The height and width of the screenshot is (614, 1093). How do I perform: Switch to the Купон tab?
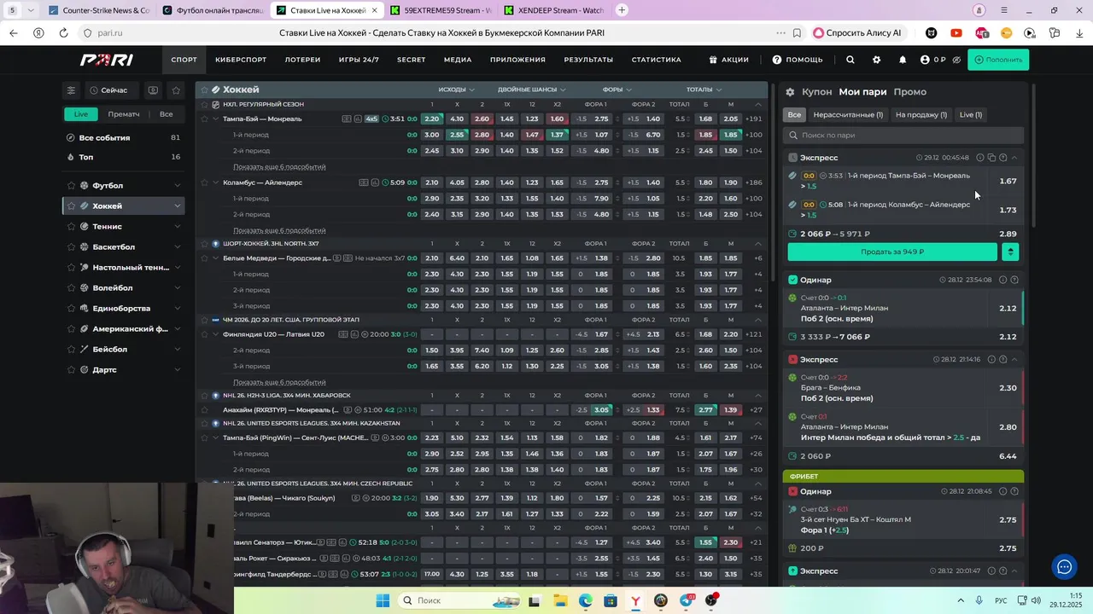[816, 92]
